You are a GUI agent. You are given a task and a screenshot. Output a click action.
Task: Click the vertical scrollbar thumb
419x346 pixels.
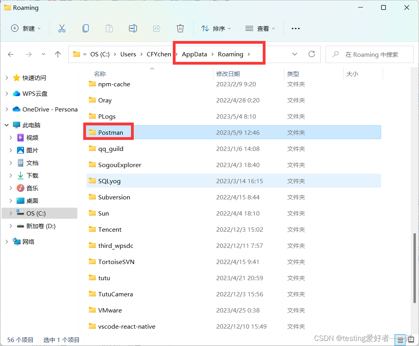(414, 268)
